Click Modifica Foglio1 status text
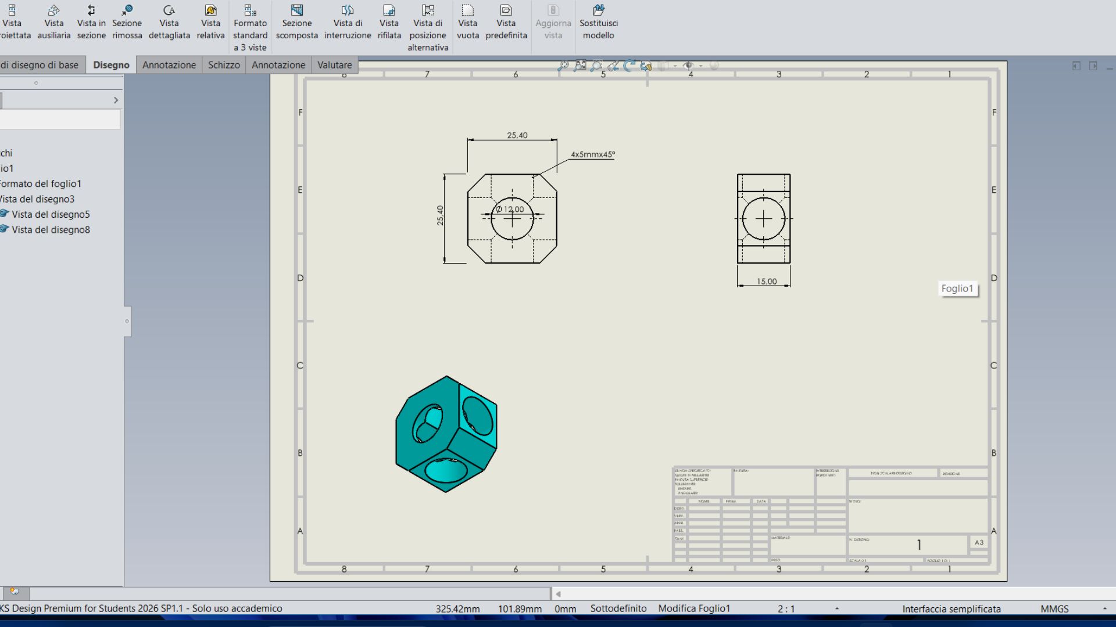 coord(694,609)
